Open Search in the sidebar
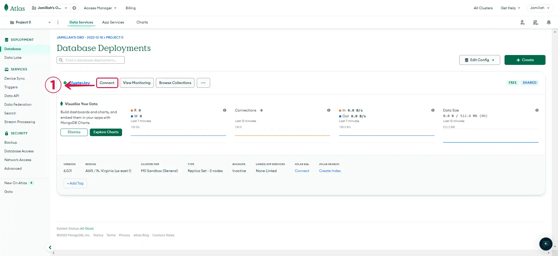Image resolution: width=558 pixels, height=256 pixels. coord(10,113)
